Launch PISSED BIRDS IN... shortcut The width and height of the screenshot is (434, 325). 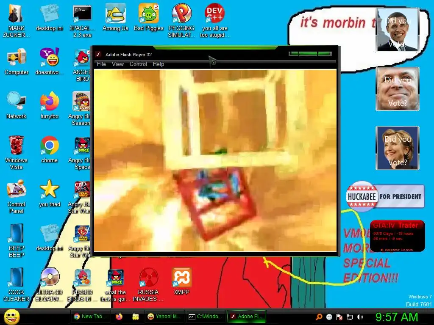click(82, 285)
